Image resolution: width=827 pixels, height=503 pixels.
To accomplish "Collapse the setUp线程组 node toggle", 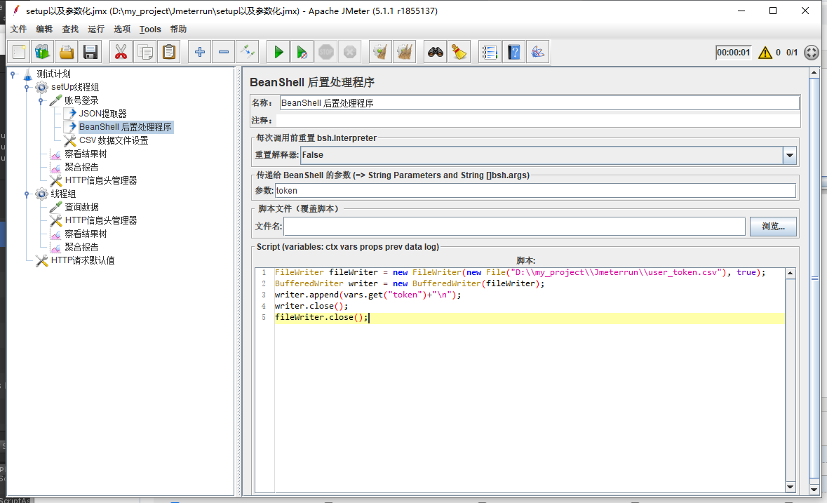I will pyautogui.click(x=27, y=88).
